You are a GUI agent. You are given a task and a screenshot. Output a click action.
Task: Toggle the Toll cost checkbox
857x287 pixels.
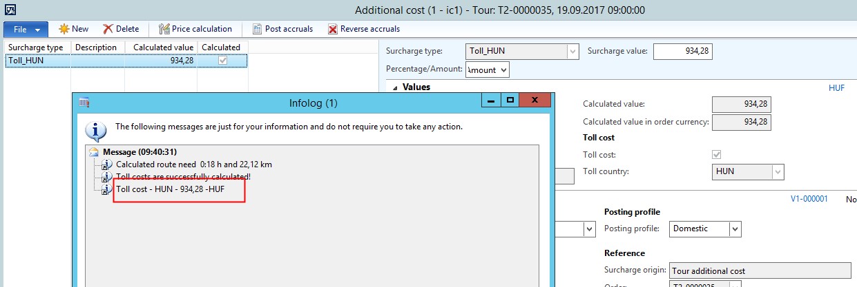716,154
